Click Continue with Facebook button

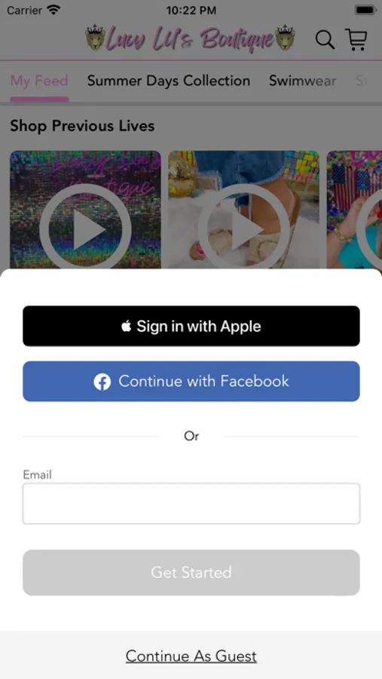(x=191, y=382)
